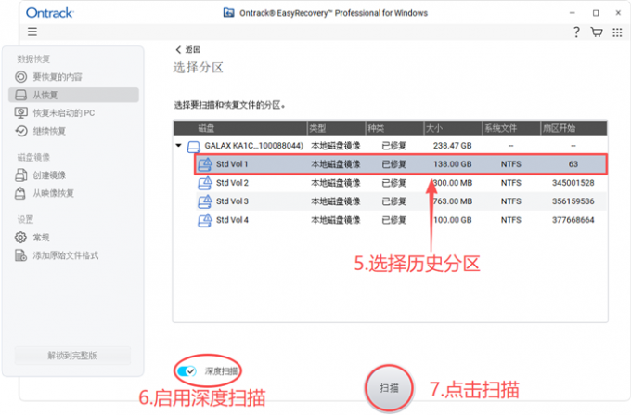Click the Ontrack logo

tap(49, 13)
